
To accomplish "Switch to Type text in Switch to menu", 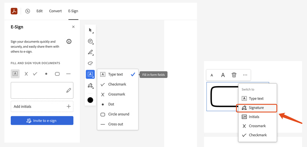I will [257, 99].
